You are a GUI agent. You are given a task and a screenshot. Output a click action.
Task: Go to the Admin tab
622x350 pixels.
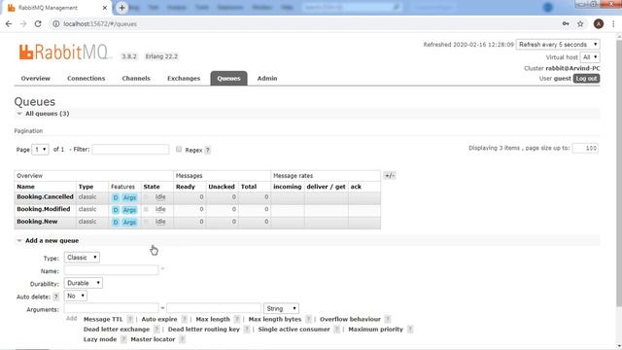point(267,78)
